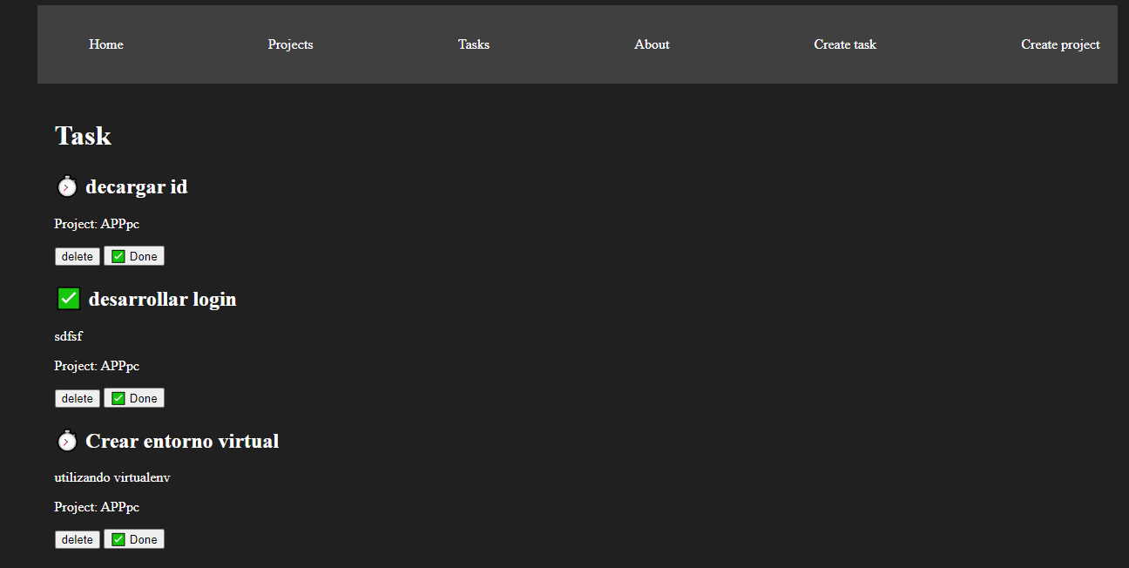The image size is (1129, 568).
Task: Click the completed-task checkmark beside "desarrollar login"
Action: click(x=68, y=298)
